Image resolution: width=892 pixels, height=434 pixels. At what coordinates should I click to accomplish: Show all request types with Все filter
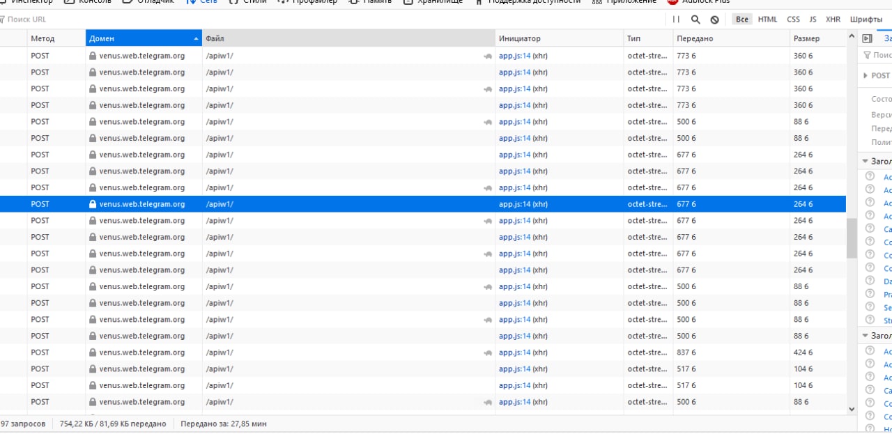742,20
